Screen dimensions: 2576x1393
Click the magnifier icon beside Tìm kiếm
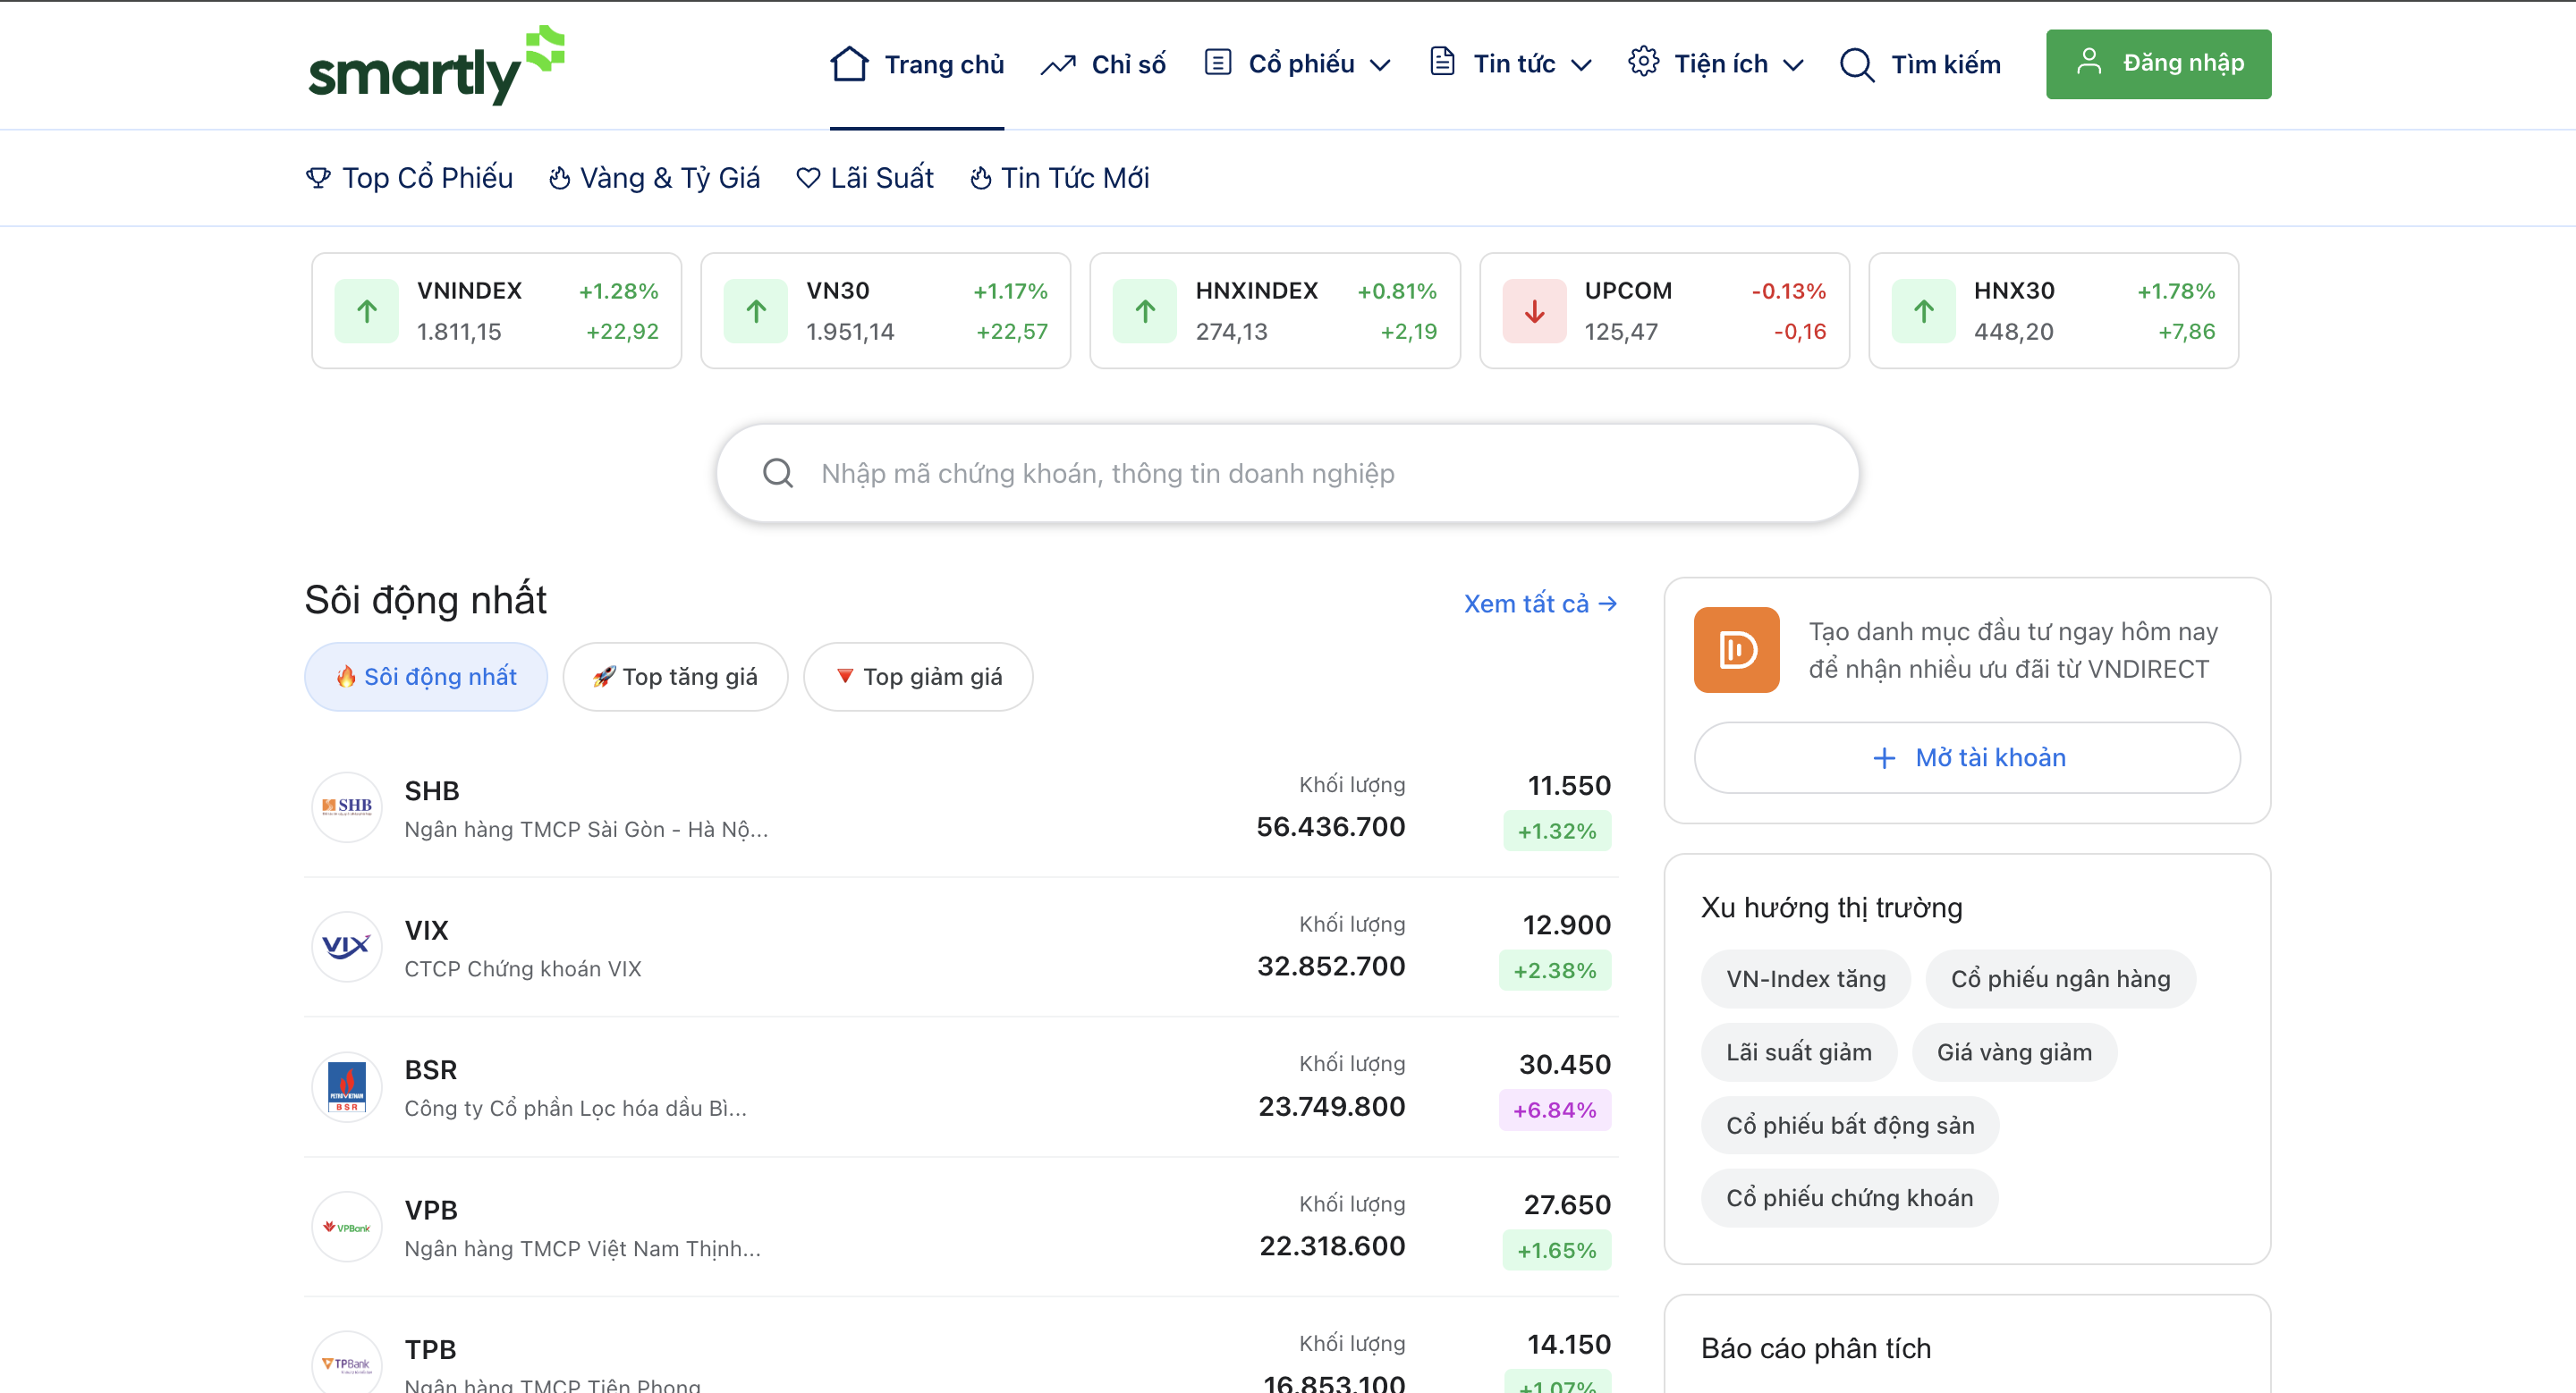tap(1857, 65)
